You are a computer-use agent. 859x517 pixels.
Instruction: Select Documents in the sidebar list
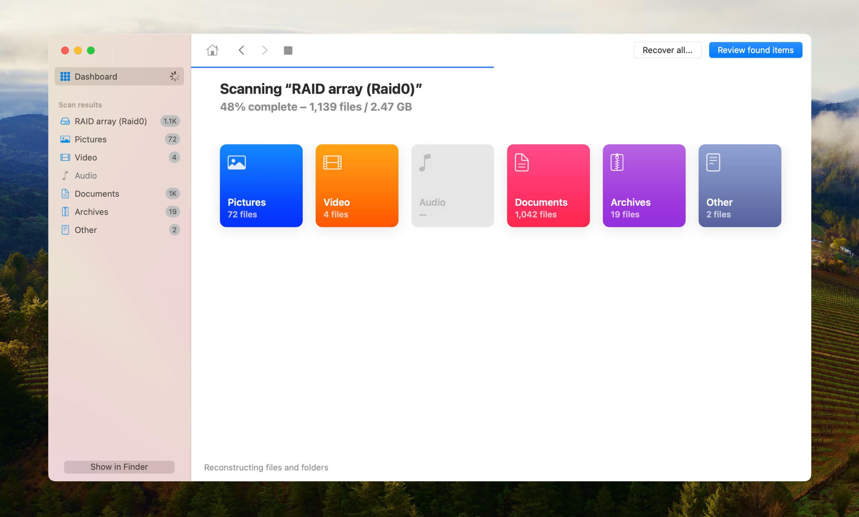coord(97,194)
